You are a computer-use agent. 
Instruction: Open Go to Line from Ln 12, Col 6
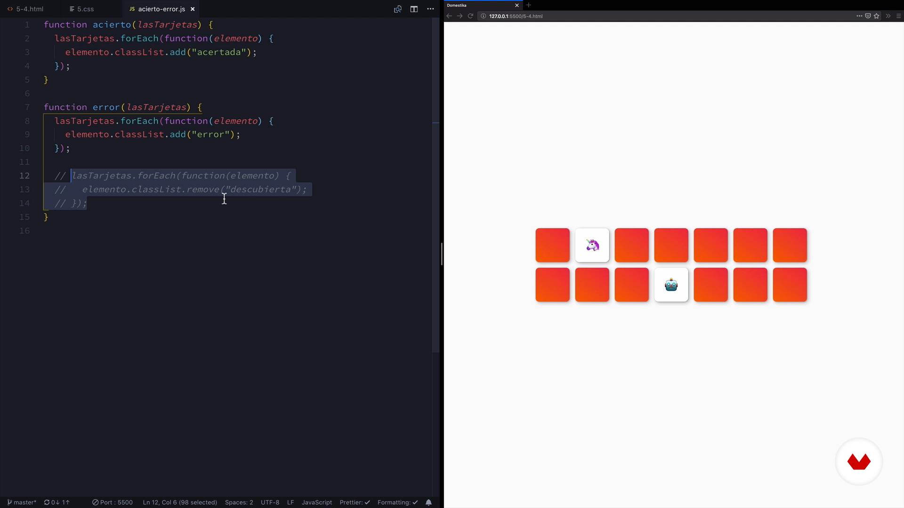click(180, 502)
